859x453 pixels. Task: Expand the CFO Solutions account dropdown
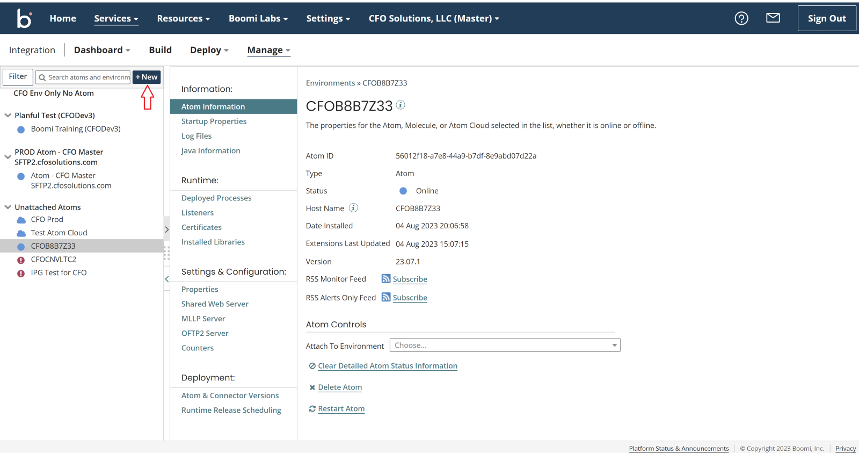point(434,18)
